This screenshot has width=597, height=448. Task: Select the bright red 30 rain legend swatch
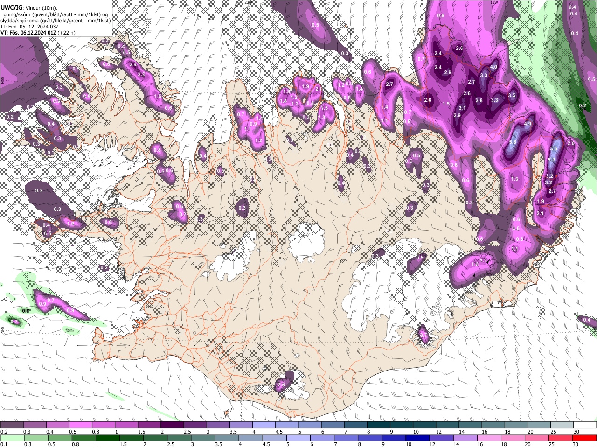click(585, 438)
